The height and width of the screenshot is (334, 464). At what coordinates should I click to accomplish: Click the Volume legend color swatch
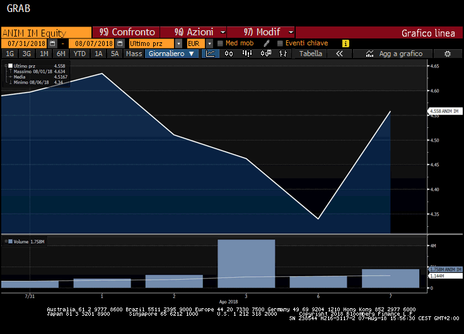point(11,242)
